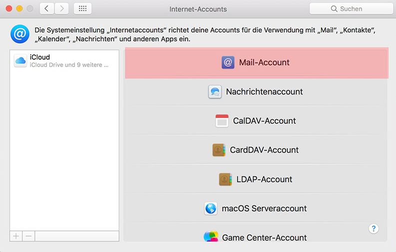Click the CardDAV address book icon
The height and width of the screenshot is (252, 396).
click(x=219, y=150)
